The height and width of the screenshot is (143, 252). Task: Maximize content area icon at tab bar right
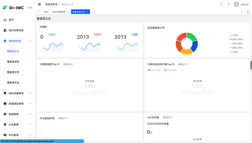click(x=249, y=12)
